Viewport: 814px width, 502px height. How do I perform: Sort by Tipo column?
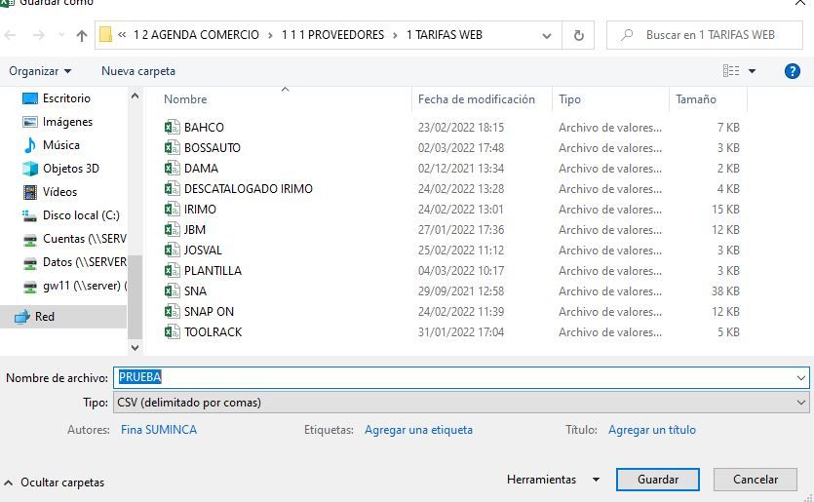(569, 99)
